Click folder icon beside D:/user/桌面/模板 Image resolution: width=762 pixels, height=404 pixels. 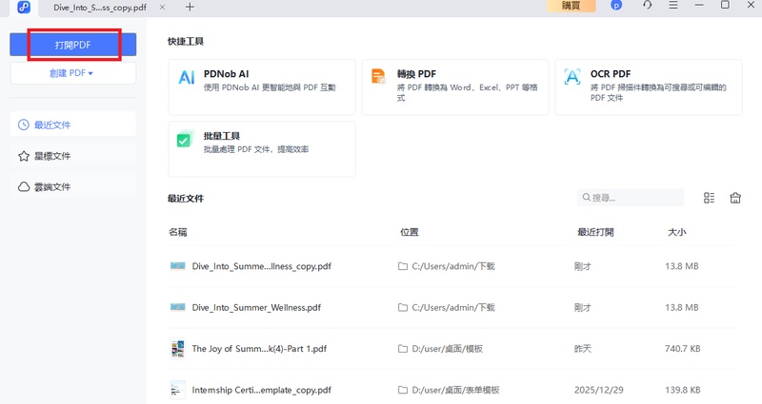402,349
